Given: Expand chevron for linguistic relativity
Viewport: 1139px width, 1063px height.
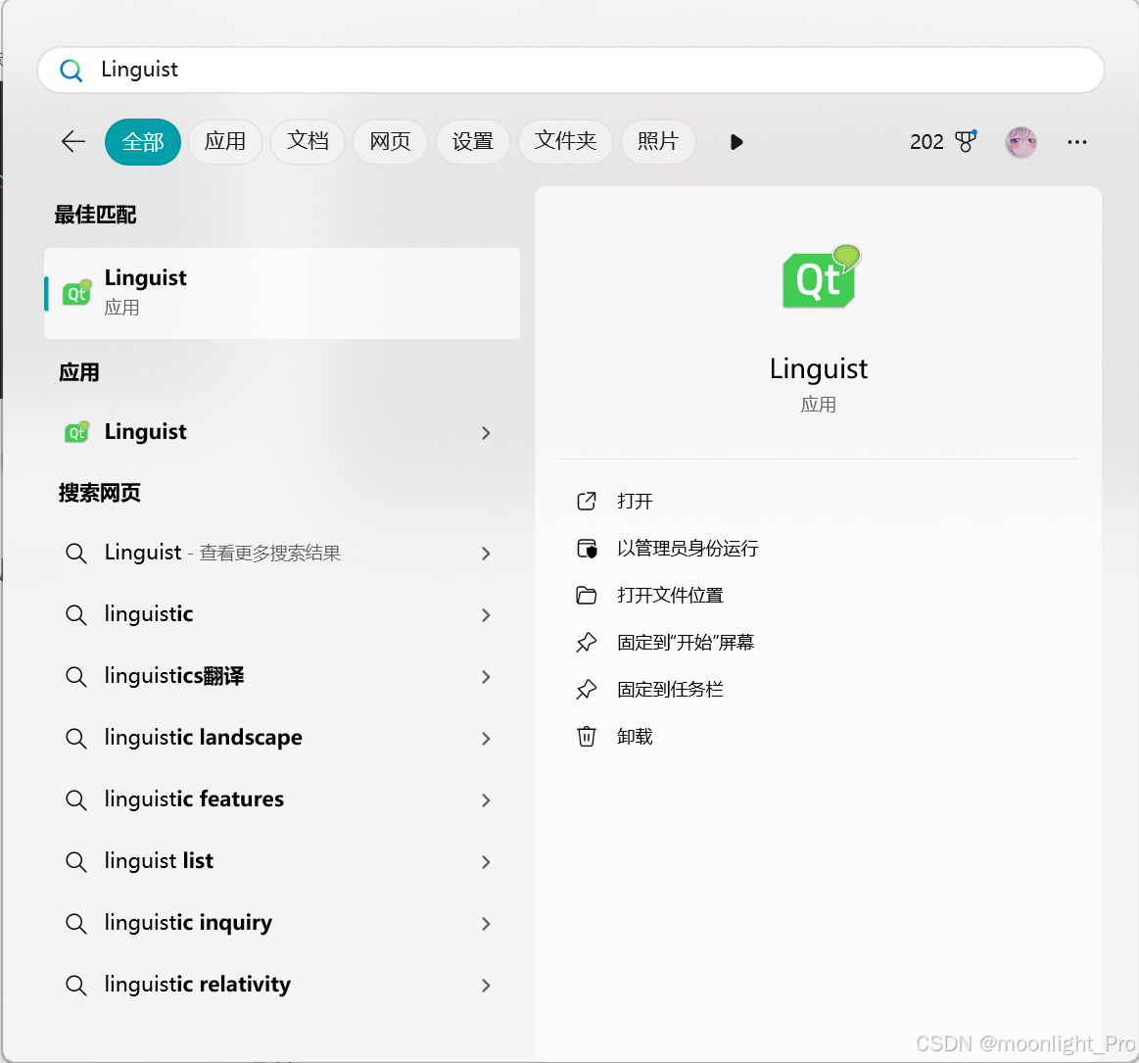Looking at the screenshot, I should (486, 986).
